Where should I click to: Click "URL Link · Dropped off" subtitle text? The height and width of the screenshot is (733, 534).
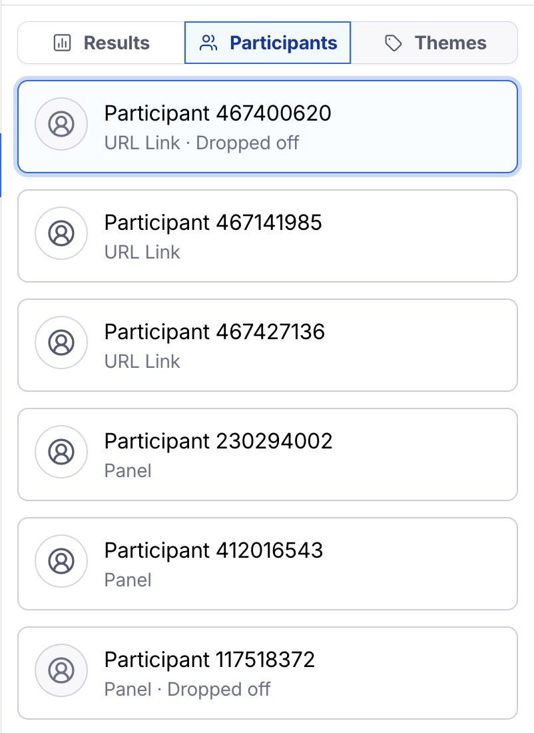202,143
